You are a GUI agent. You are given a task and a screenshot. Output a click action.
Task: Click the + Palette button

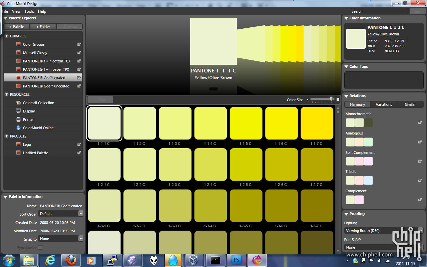coord(17,27)
